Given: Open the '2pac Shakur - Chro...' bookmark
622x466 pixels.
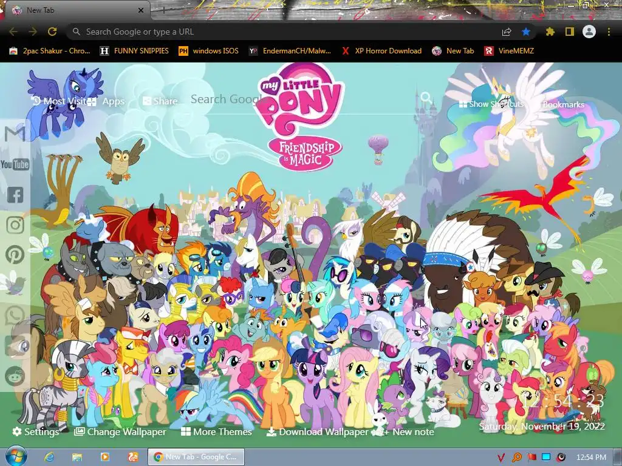Looking at the screenshot, I should click(x=50, y=51).
